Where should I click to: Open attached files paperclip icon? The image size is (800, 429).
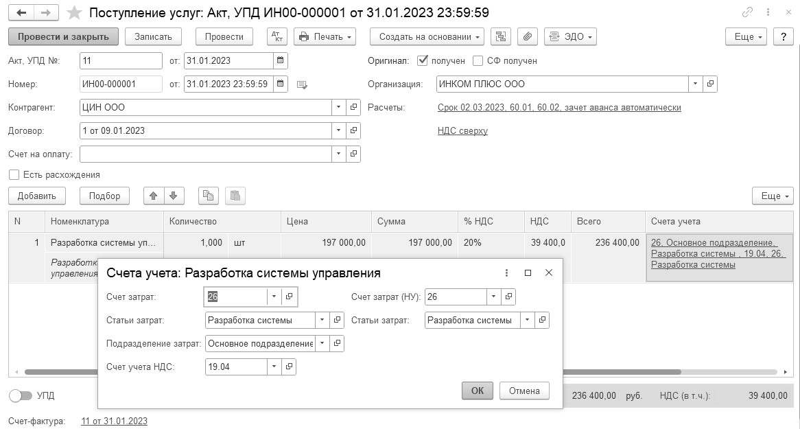click(528, 37)
